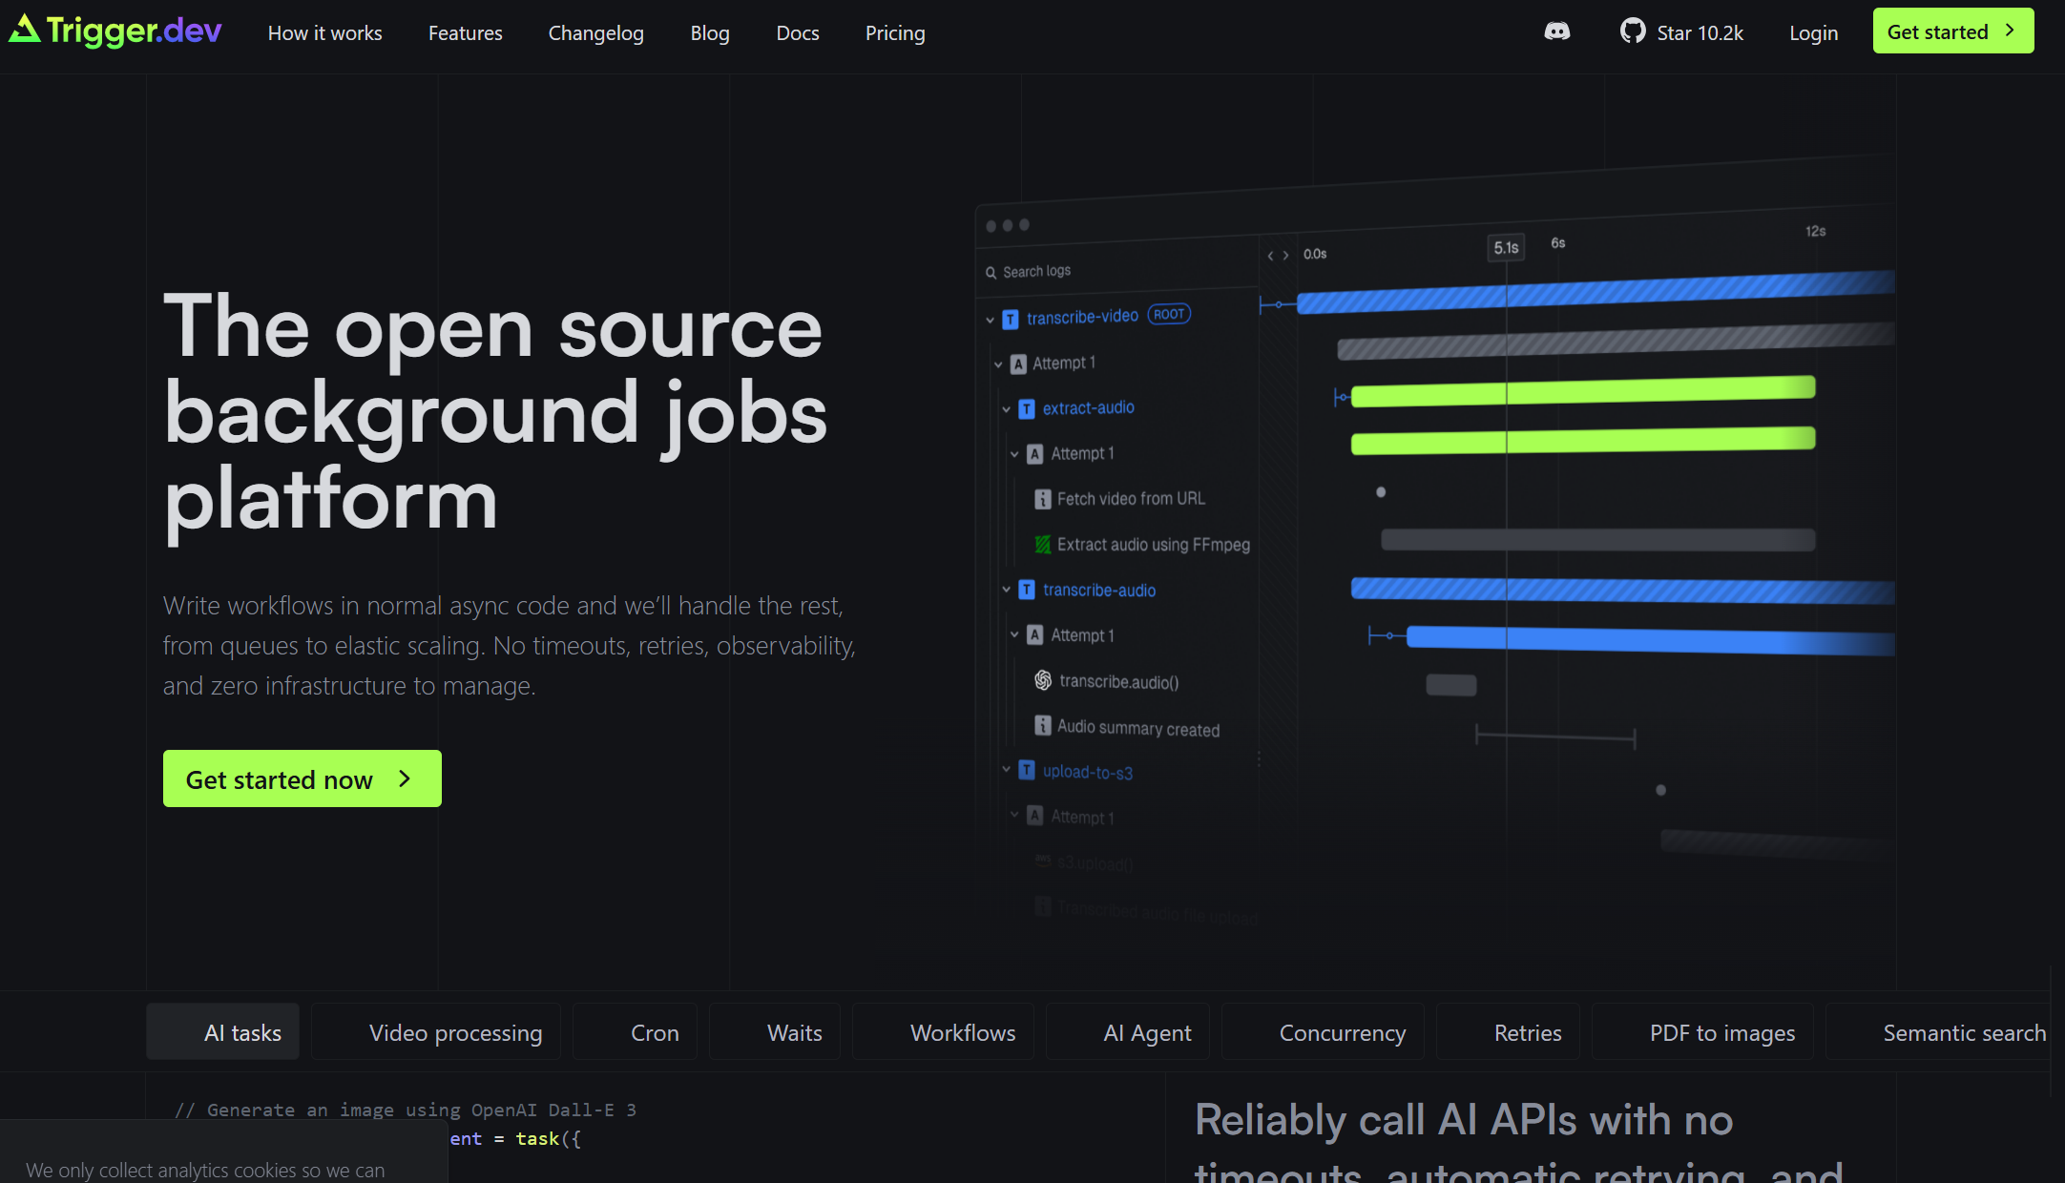Viewport: 2065px width, 1183px height.
Task: Click the T task icon beside transcribe-video
Action: (1011, 320)
